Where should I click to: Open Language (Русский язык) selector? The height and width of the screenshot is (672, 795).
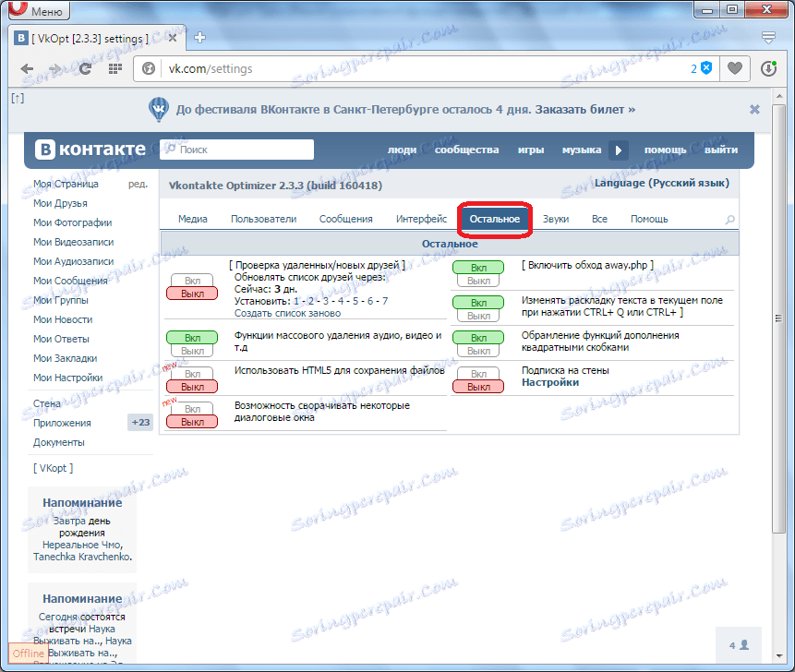coord(662,183)
